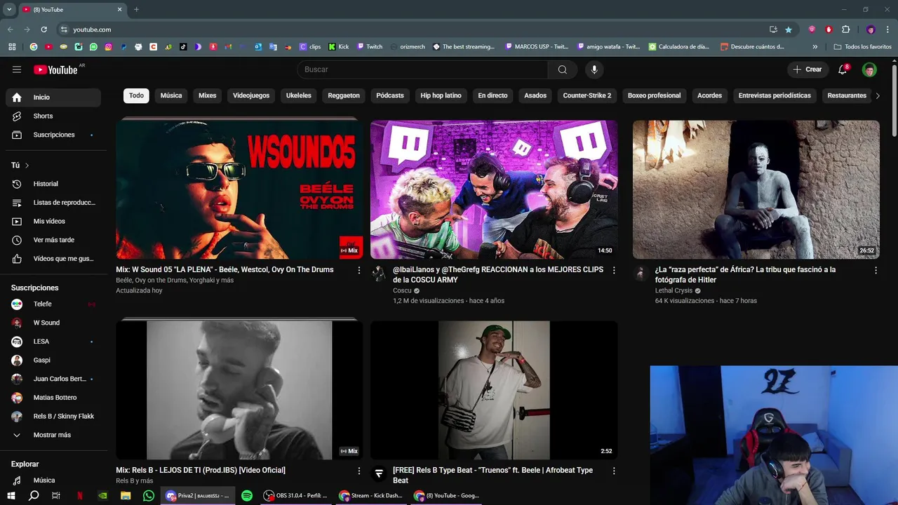Open the TikTok bookmark
898x505 pixels.
click(183, 47)
